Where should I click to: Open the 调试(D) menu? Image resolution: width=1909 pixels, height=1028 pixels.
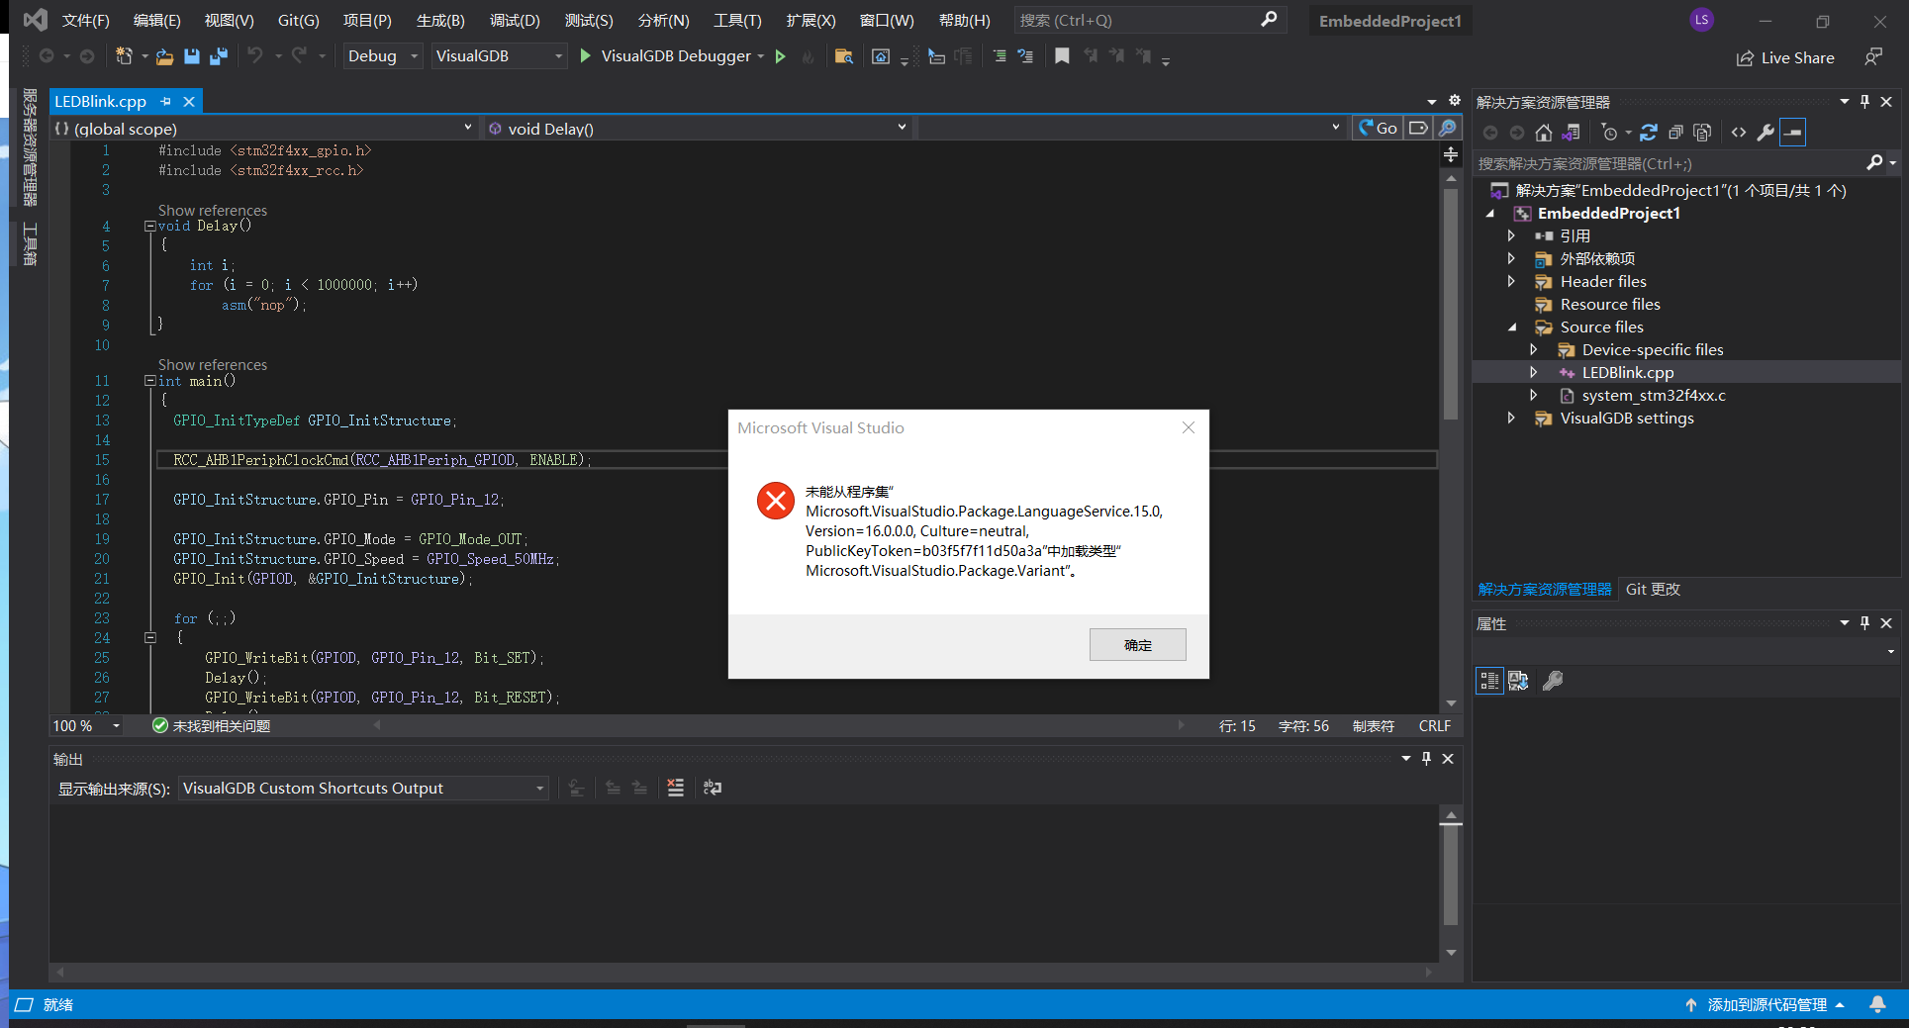[x=515, y=21]
